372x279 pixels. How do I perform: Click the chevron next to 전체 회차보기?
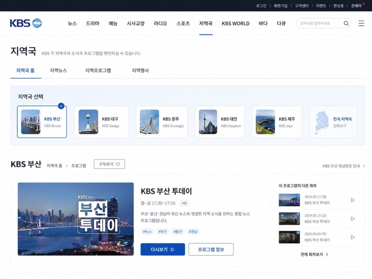(327, 254)
